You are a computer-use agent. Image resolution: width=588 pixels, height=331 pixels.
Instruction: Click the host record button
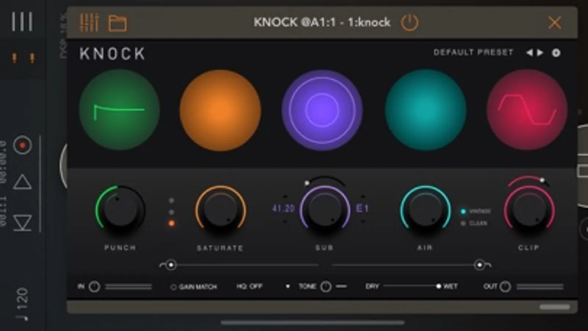[22, 145]
